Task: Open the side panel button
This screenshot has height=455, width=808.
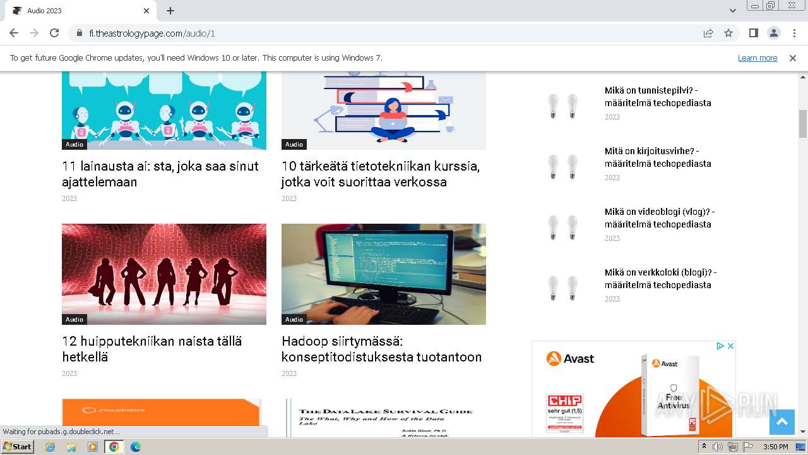Action: (x=754, y=33)
